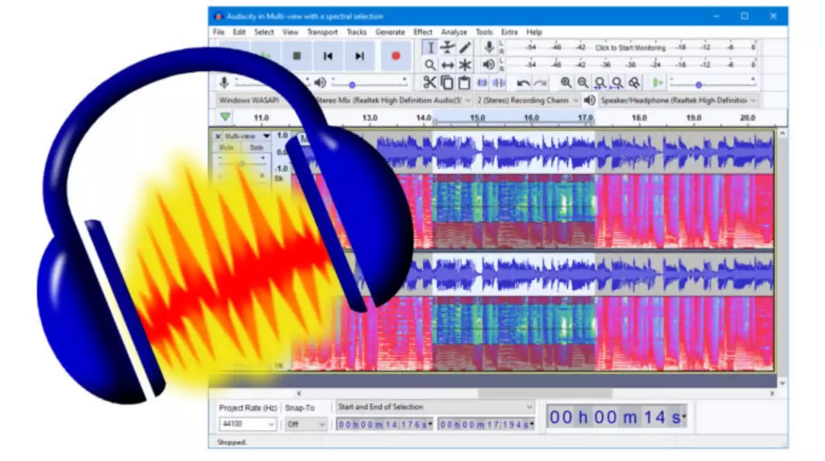Click the Zoom In magnifier with plus
The width and height of the screenshot is (825, 461).
click(566, 83)
